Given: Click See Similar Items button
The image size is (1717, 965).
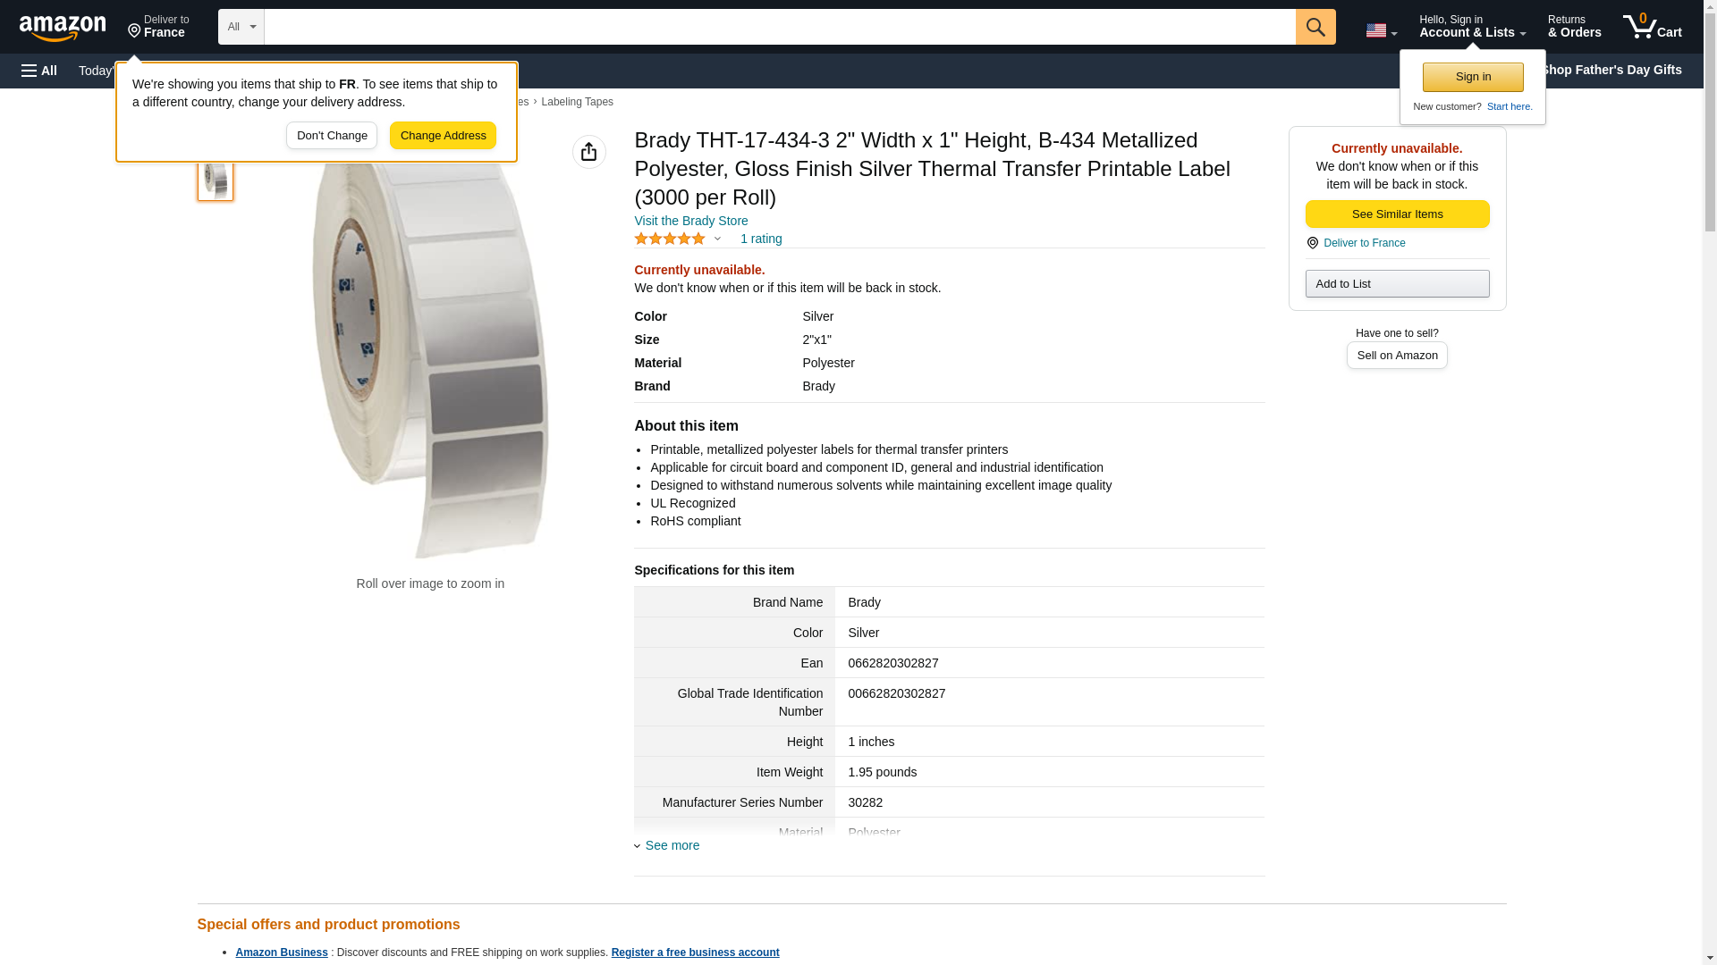Looking at the screenshot, I should (x=1397, y=214).
